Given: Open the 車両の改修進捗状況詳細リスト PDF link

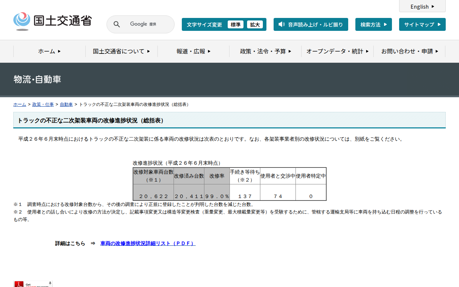Looking at the screenshot, I should coord(148,243).
